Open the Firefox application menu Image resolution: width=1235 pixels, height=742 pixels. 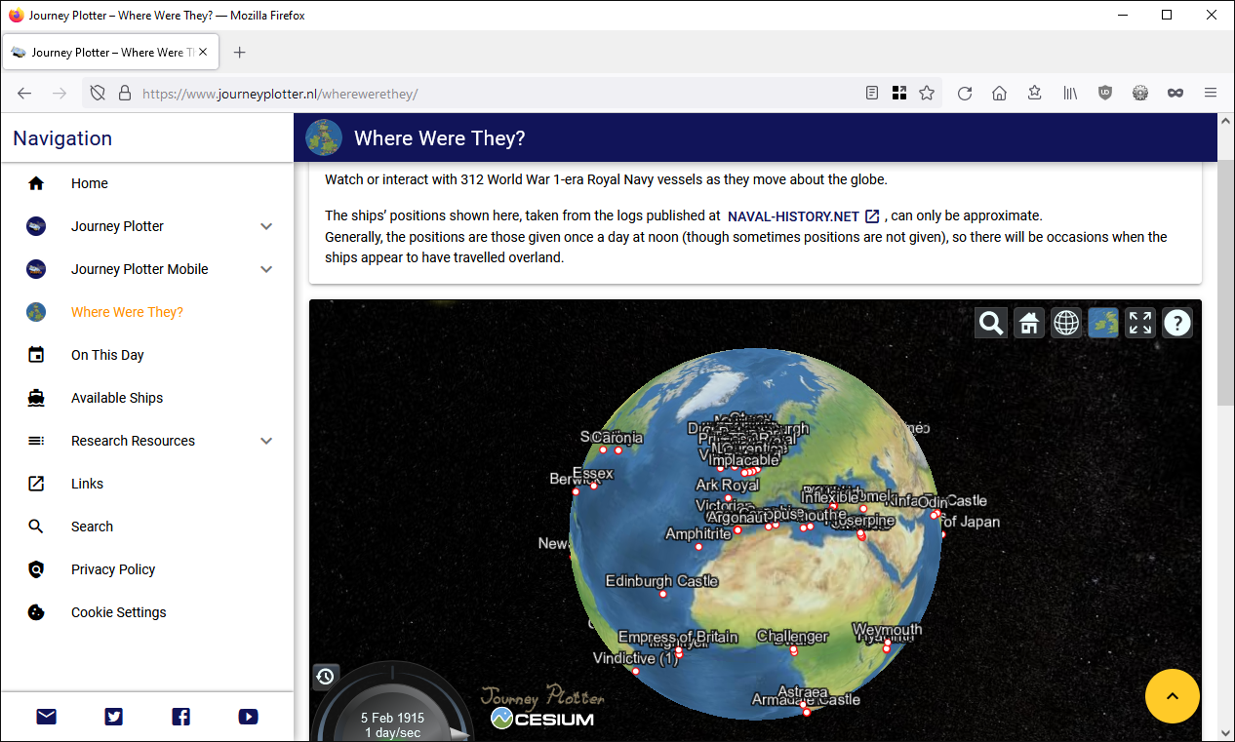tap(1211, 93)
